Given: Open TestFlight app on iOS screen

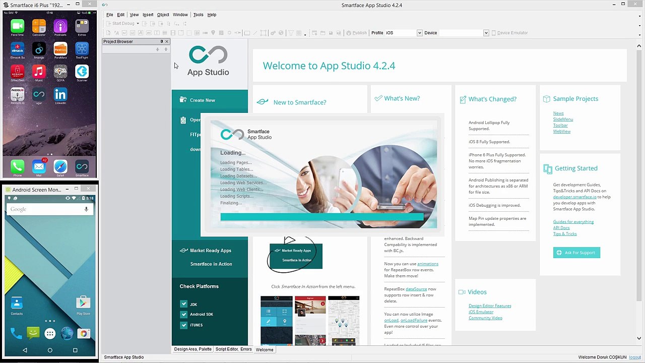Looking at the screenshot, I should pos(82,49).
